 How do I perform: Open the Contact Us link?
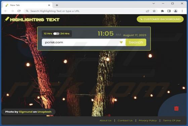[125, 121]
